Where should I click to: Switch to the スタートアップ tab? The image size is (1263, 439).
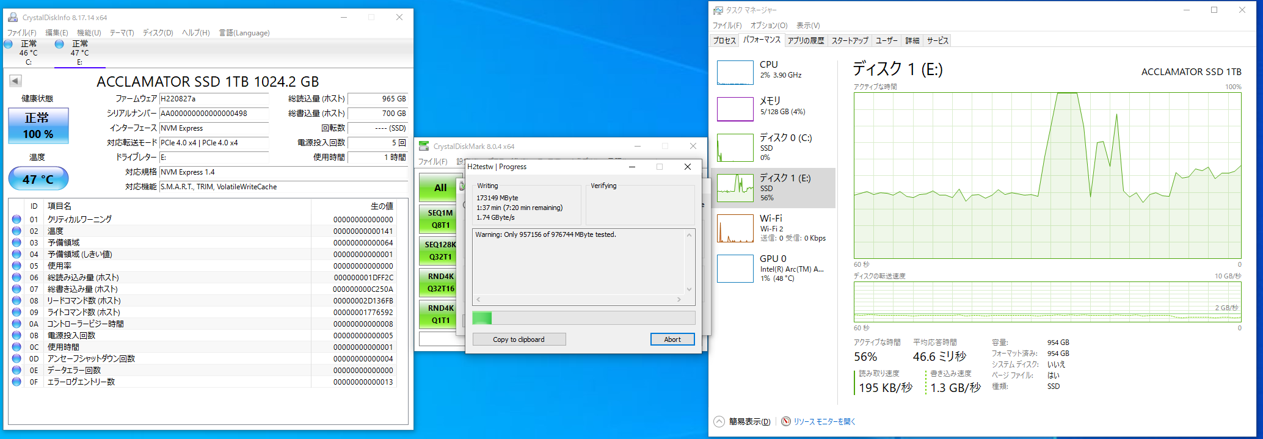point(850,40)
